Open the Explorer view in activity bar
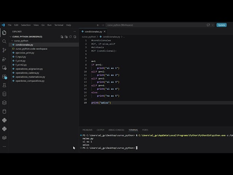The height and width of the screenshot is (175, 233). pos(4,32)
